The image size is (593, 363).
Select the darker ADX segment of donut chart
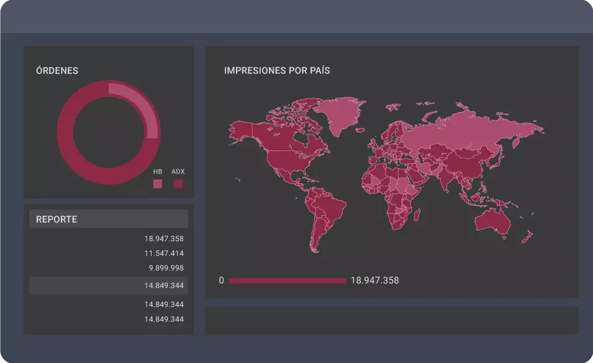[75, 155]
